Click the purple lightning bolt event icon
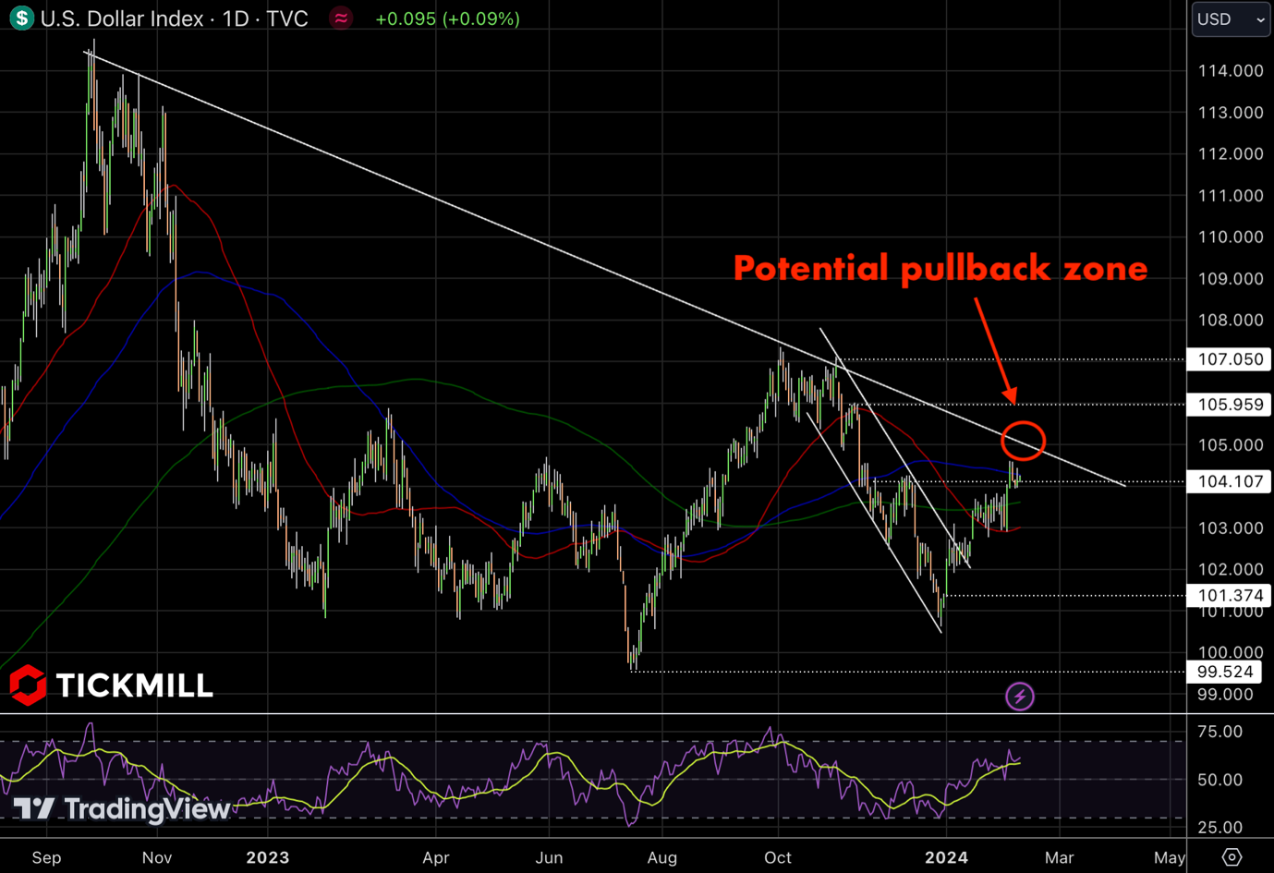 click(1020, 697)
